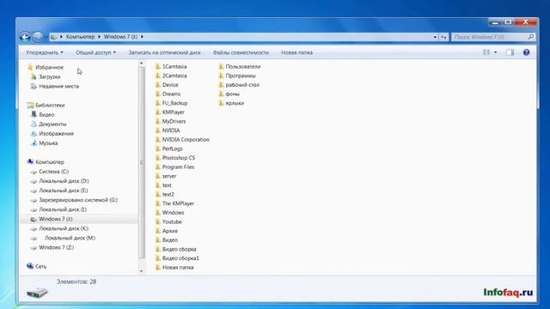
Task: Select Компьютер in navigation pane
Action: 50,162
